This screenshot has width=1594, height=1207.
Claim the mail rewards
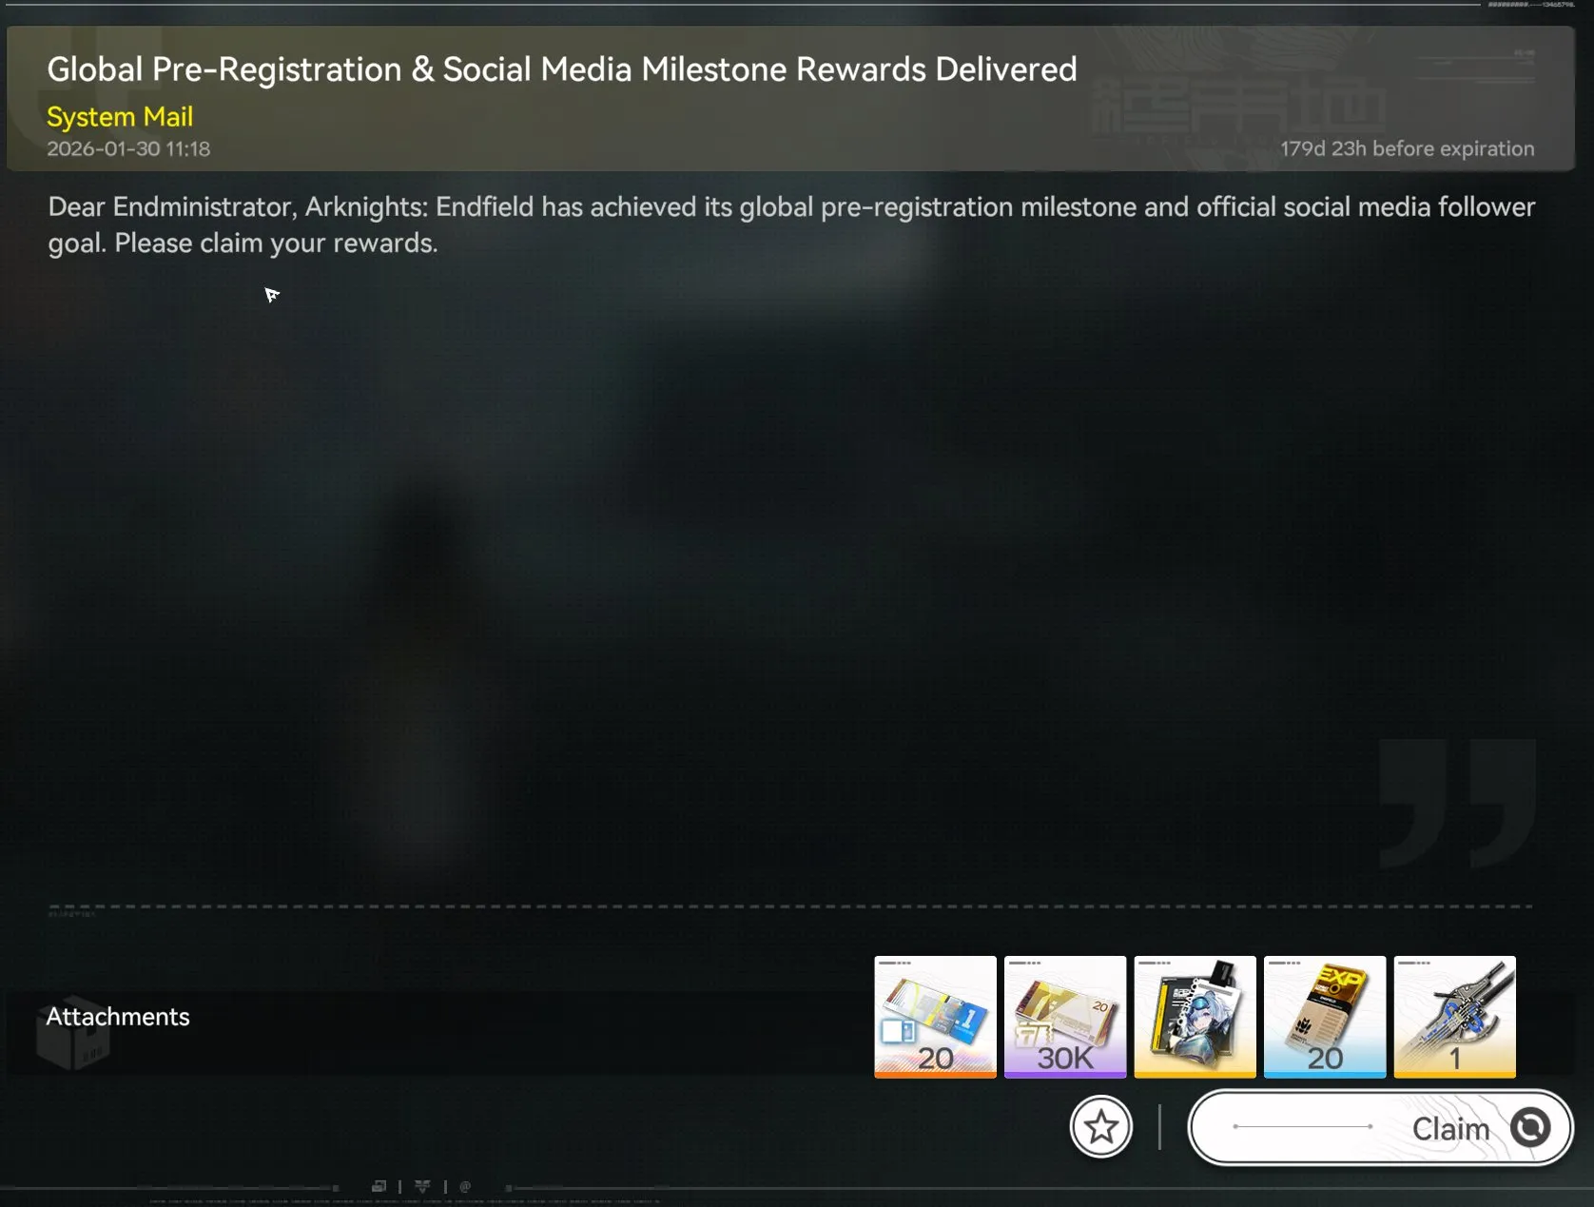[x=1380, y=1128]
